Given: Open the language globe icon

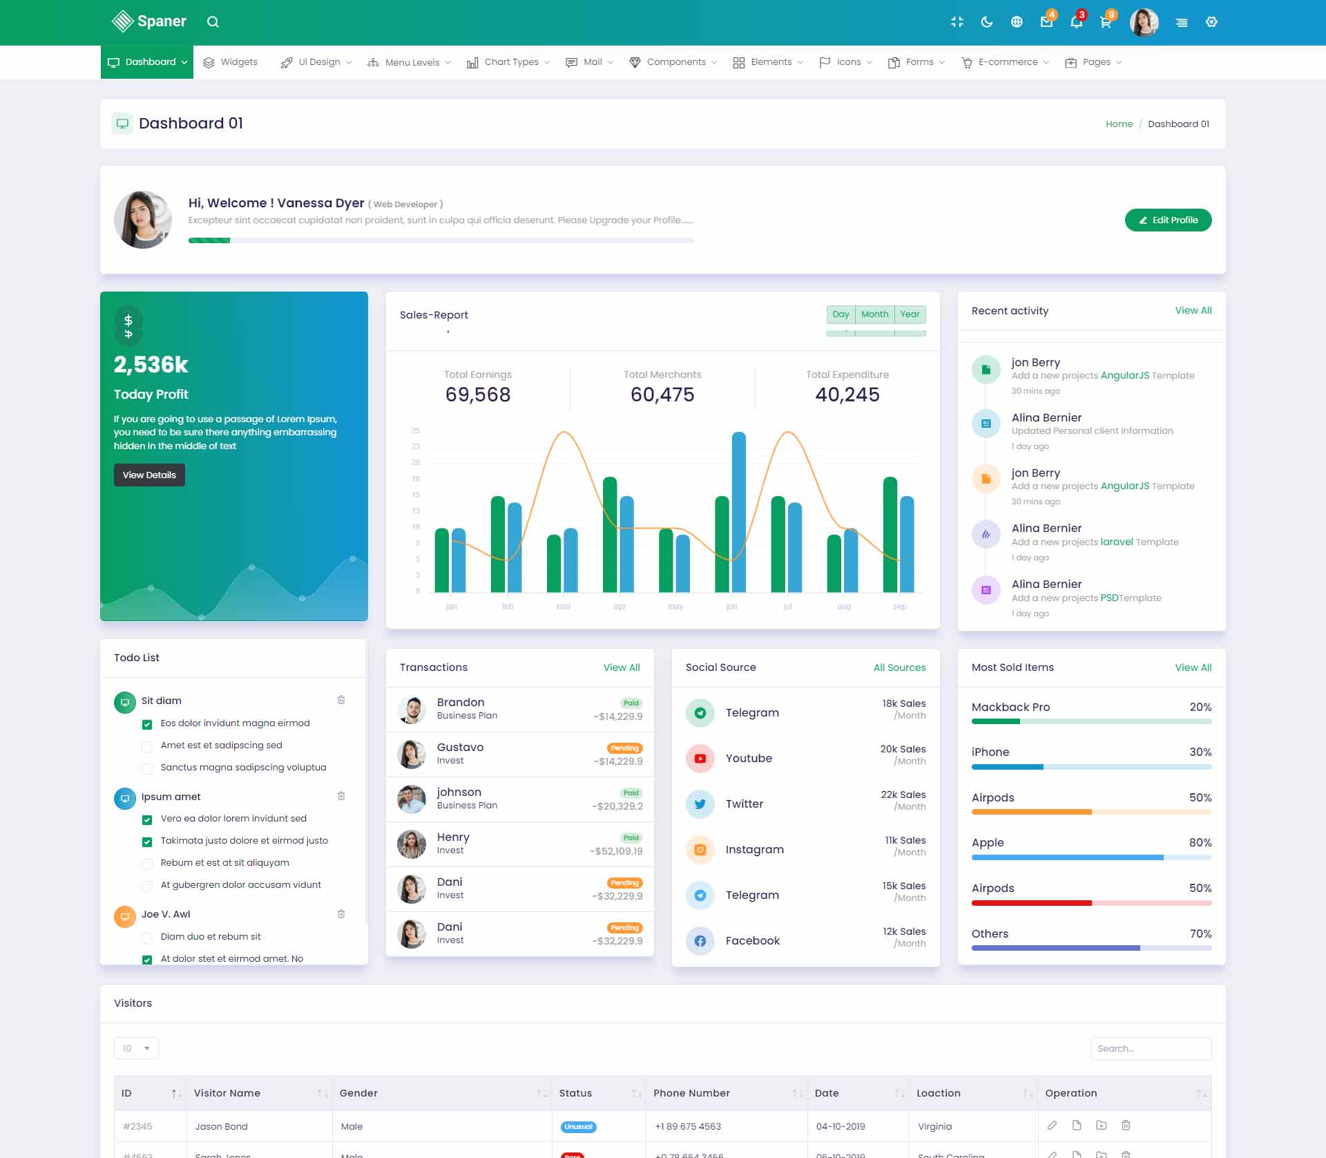Looking at the screenshot, I should 1016,22.
